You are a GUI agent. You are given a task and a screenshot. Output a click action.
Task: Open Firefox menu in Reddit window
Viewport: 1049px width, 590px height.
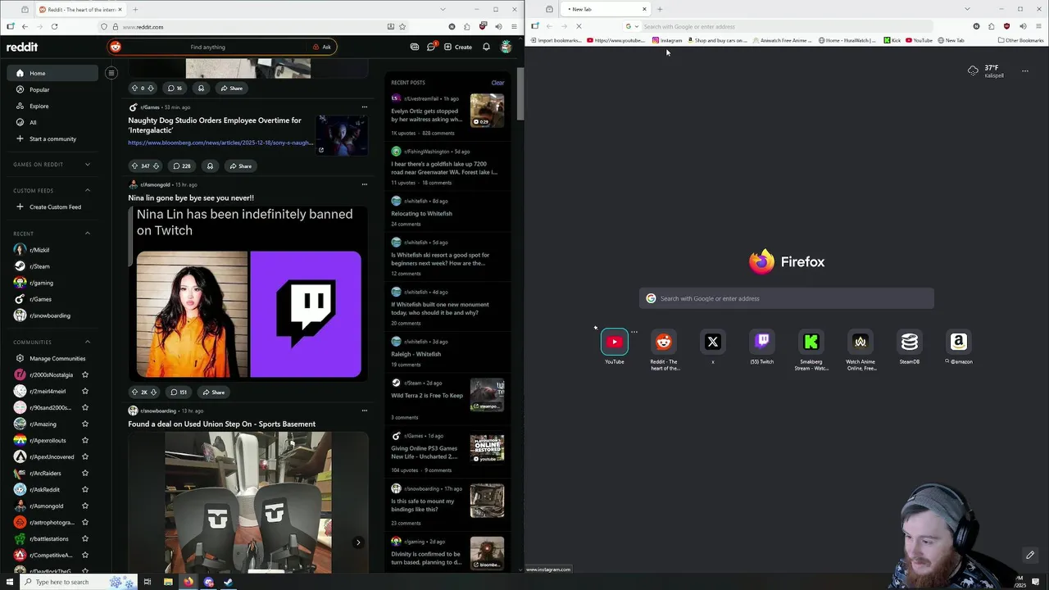coord(514,26)
